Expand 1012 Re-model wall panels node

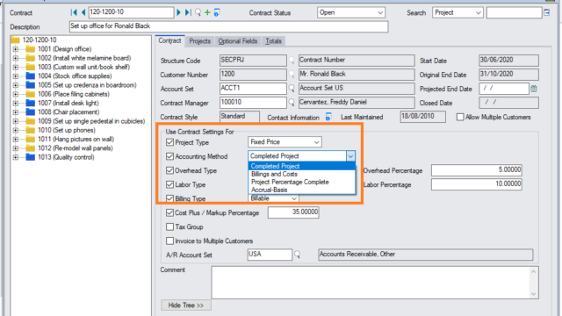16,148
